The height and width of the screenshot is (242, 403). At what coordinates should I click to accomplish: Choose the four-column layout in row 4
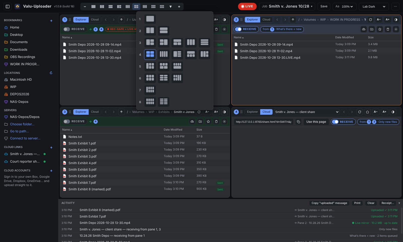(x=164, y=54)
